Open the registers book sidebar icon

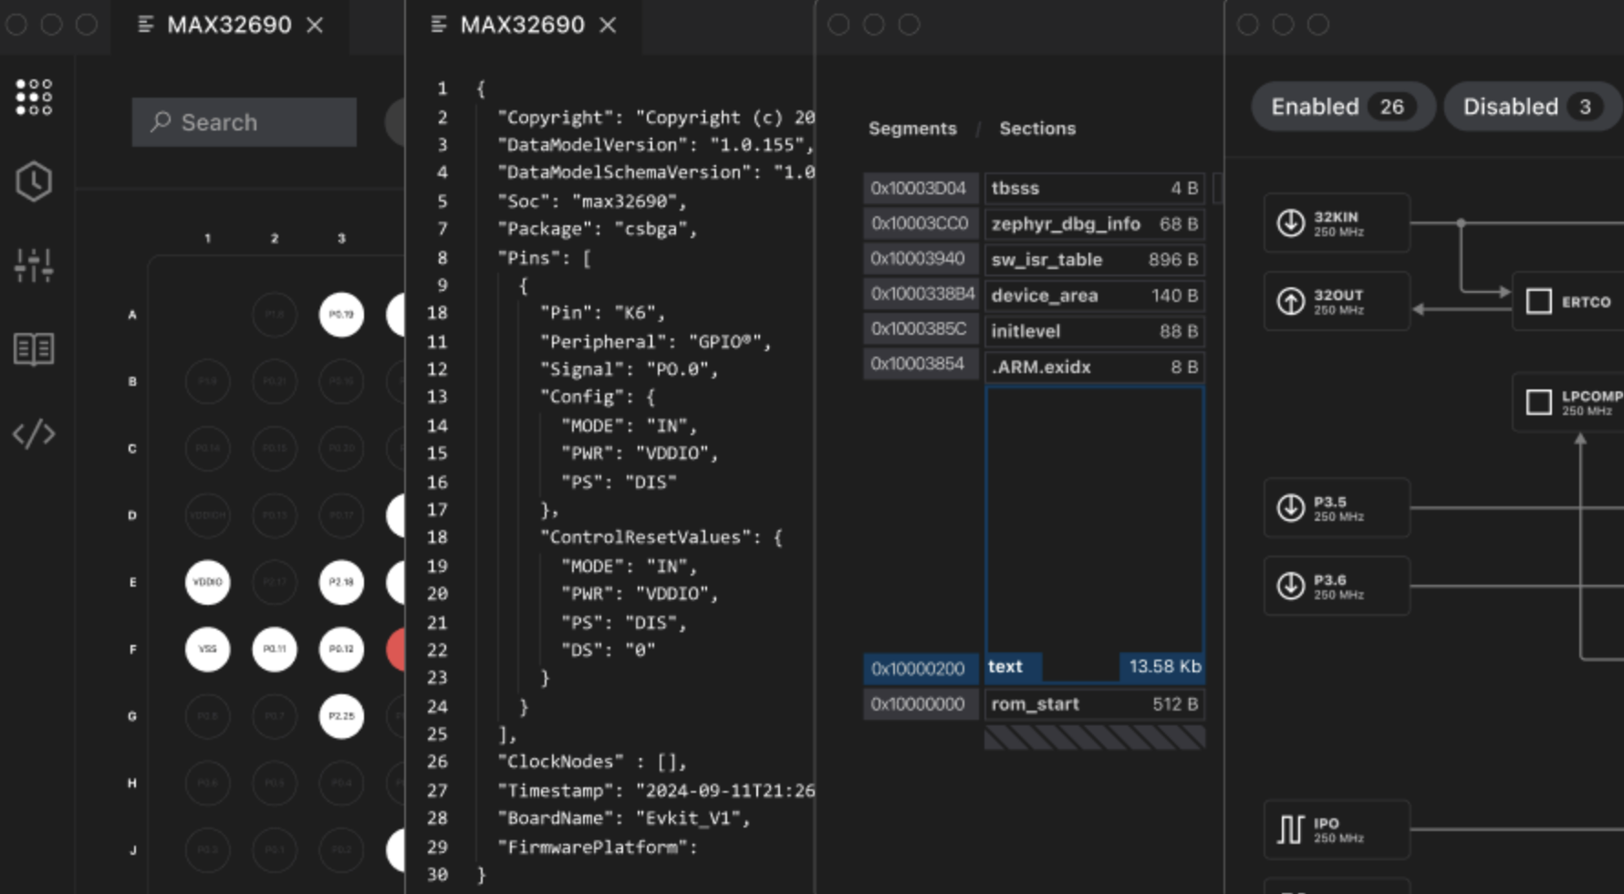(x=34, y=348)
